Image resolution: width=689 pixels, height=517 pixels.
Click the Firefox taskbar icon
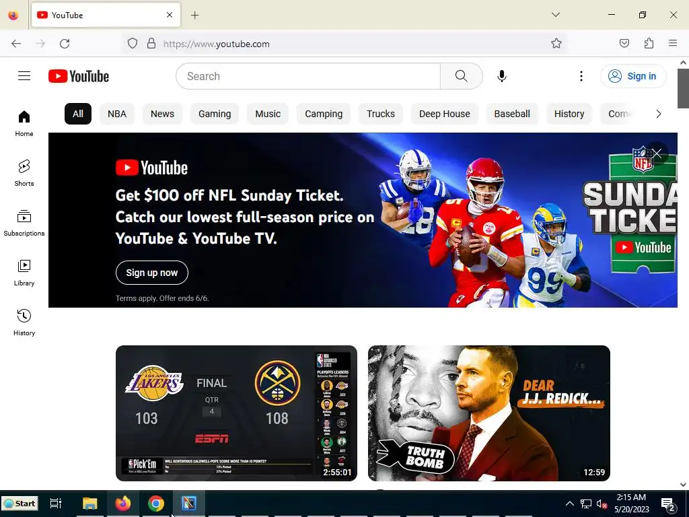(x=123, y=503)
